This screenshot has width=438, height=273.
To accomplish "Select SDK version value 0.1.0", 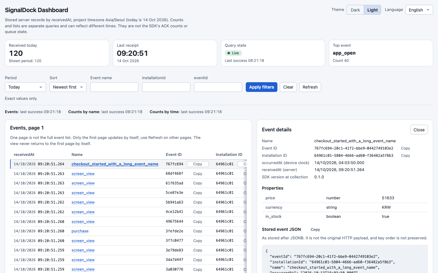I will (x=319, y=177).
